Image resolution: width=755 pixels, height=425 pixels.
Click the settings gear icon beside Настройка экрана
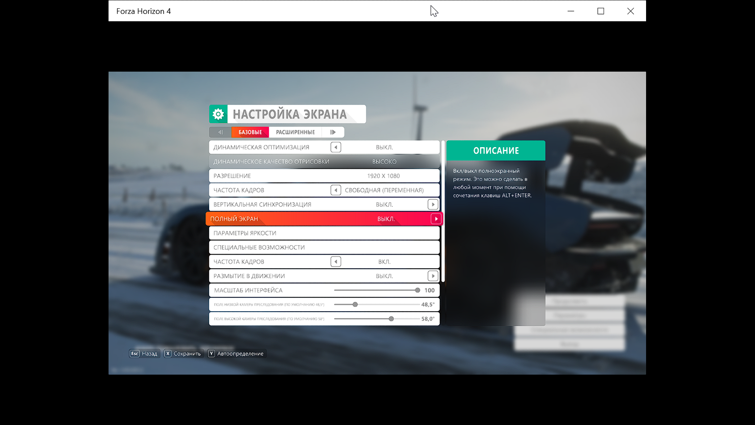pos(218,114)
